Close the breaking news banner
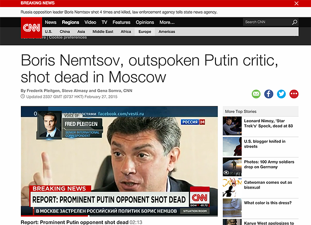This screenshot has height=225, width=311. pos(297,4)
